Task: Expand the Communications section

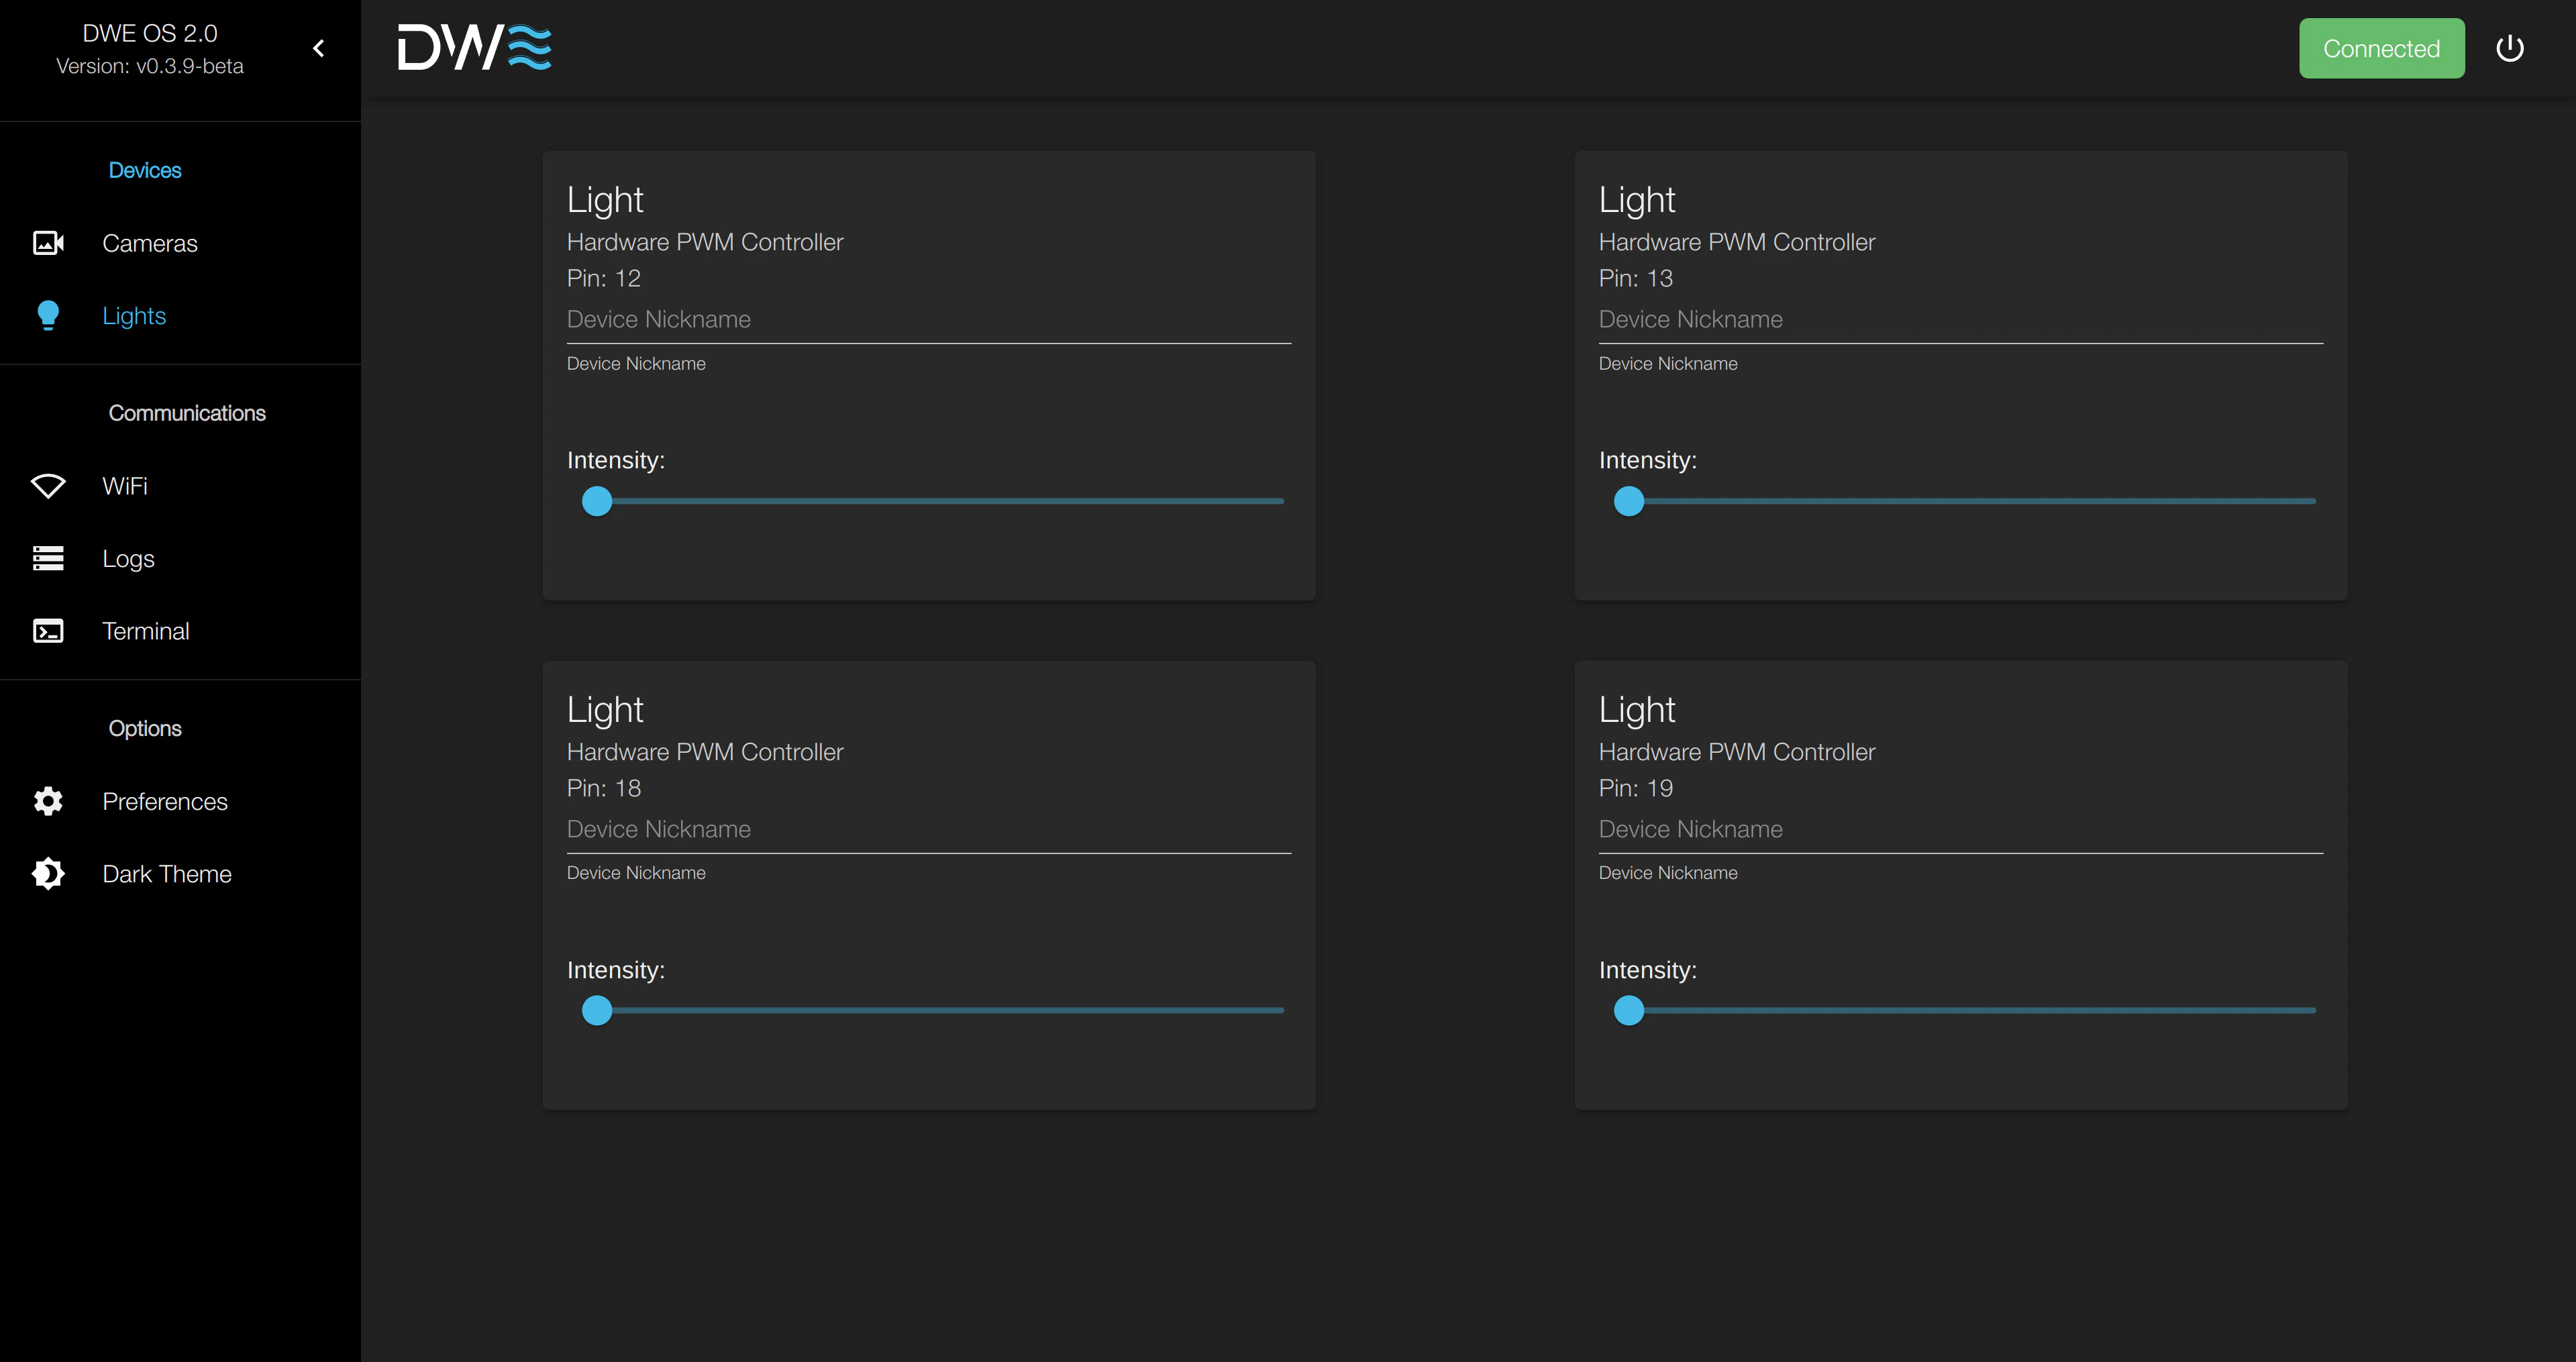Action: click(x=187, y=412)
